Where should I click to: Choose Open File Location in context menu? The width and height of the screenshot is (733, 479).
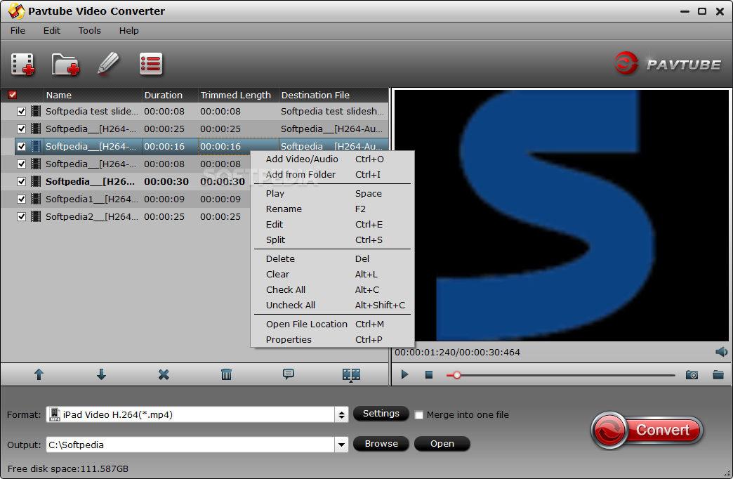coord(332,324)
